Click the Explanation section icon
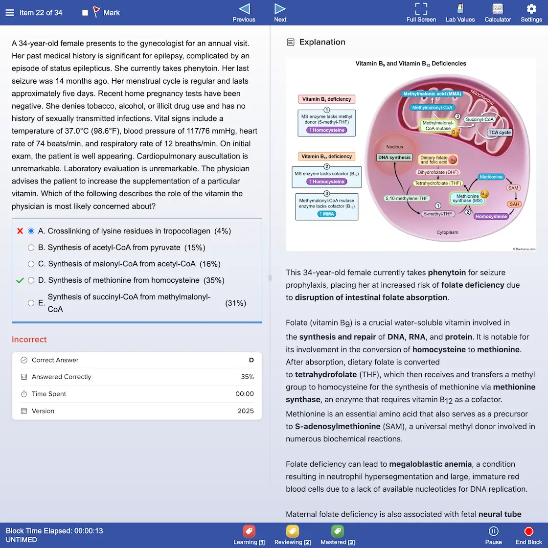This screenshot has height=548, width=548. [291, 42]
